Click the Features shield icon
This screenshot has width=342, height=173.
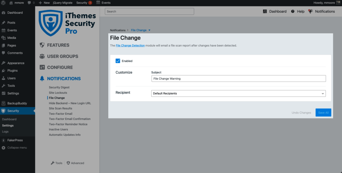(x=42, y=45)
